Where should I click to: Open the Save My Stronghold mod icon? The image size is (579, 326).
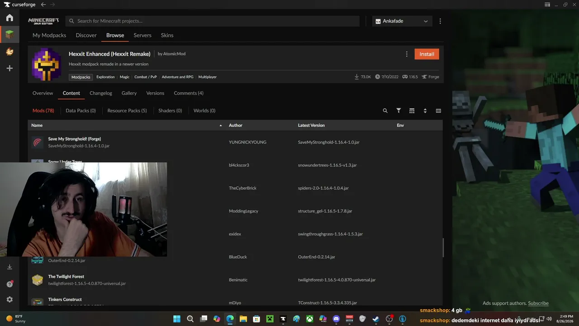(38, 142)
